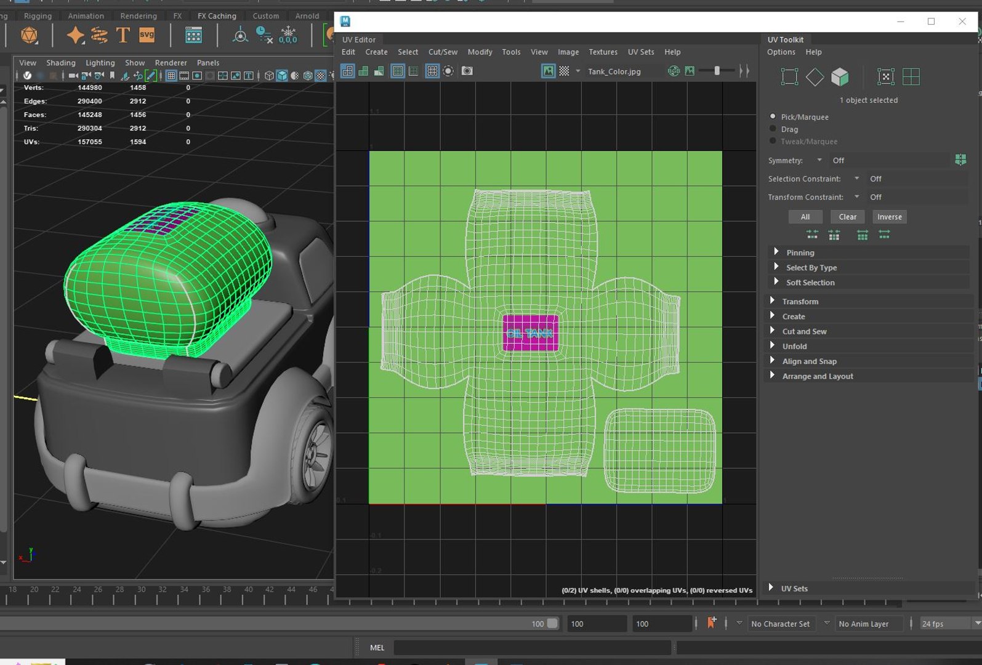
Task: Open the Symmetry dropdown arrow
Action: 819,160
